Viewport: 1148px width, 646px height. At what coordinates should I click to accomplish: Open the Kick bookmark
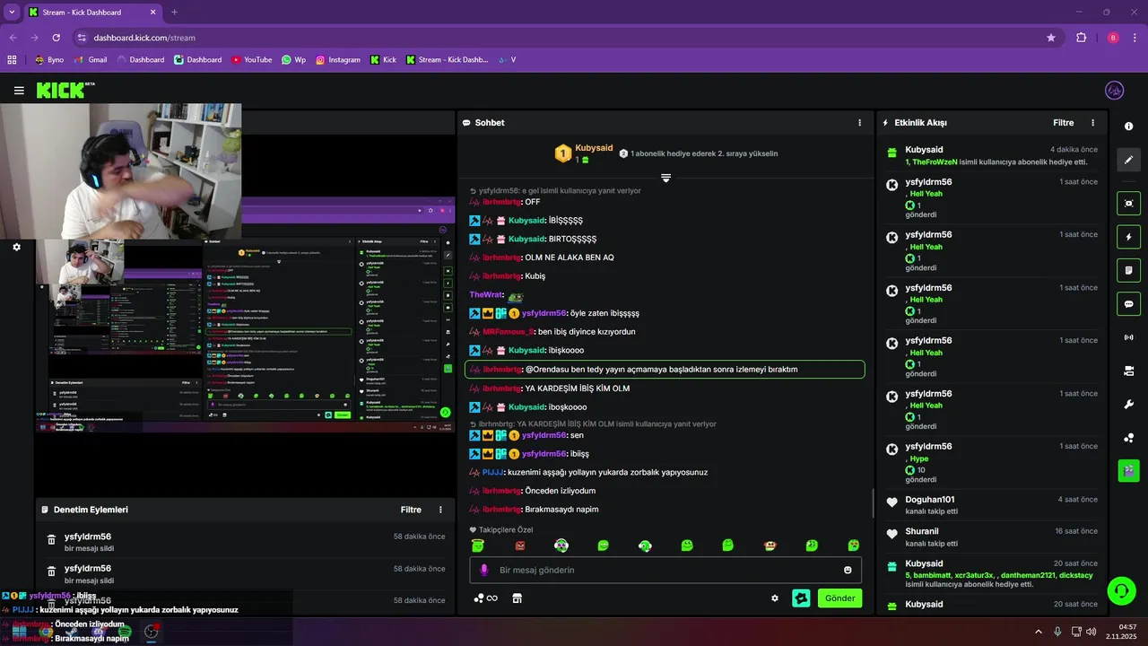click(383, 60)
